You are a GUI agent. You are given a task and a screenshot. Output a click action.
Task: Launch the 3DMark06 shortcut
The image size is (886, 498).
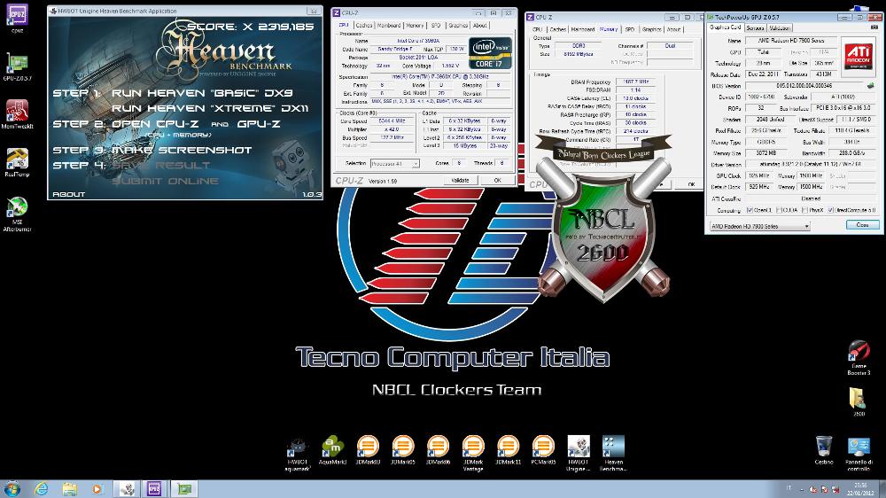tap(438, 450)
